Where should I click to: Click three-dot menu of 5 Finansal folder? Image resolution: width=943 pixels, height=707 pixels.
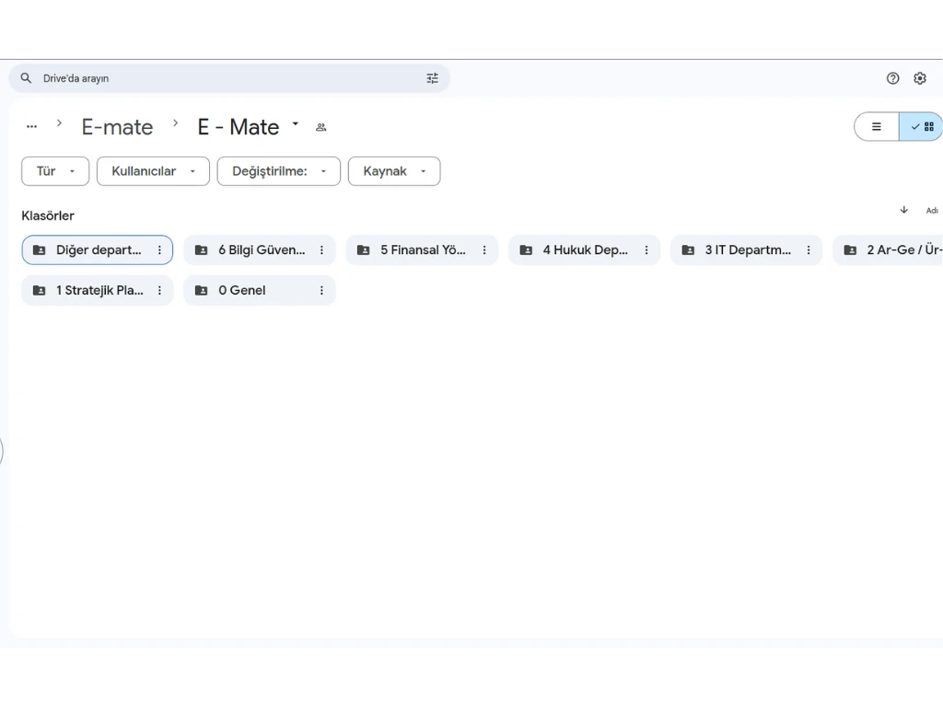pos(484,250)
